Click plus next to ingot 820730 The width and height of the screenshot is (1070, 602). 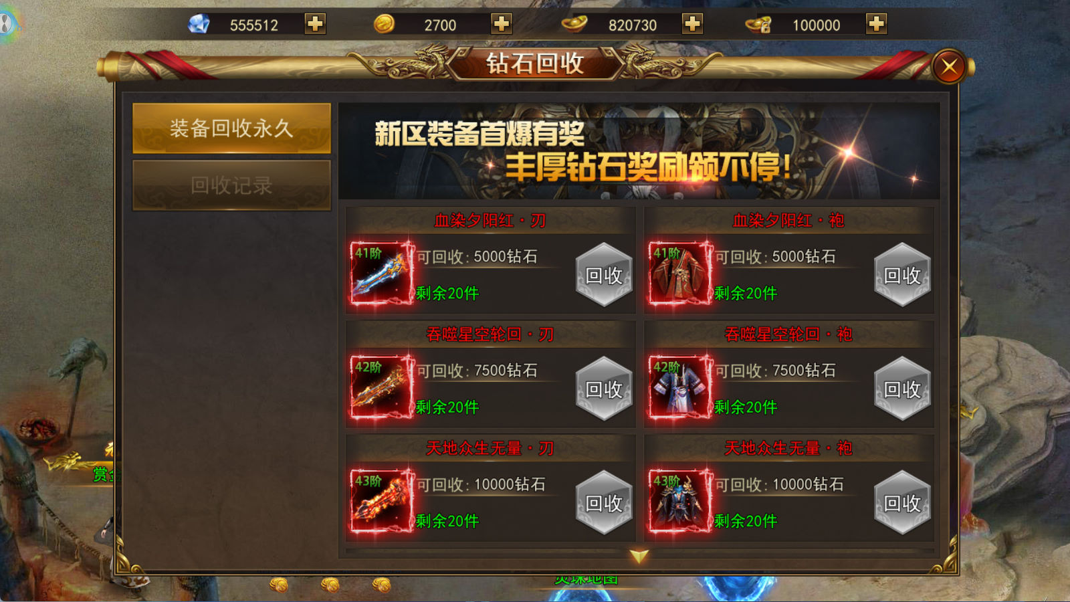692,24
